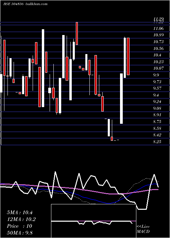The image size is (170, 238).
Task: Click the 9.57 price axis label
Action: (157, 88)
